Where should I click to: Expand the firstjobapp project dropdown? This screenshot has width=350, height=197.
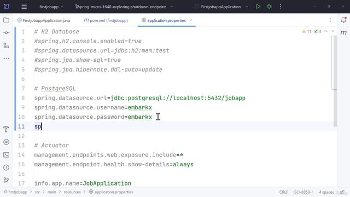point(51,7)
